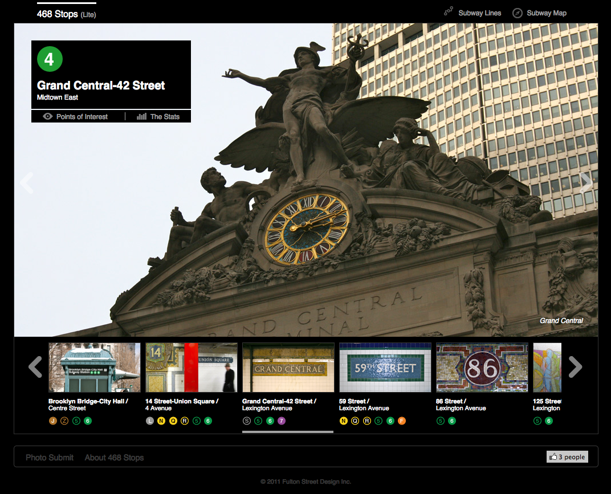Select the 59th Street mosaic thumbnail

(385, 368)
